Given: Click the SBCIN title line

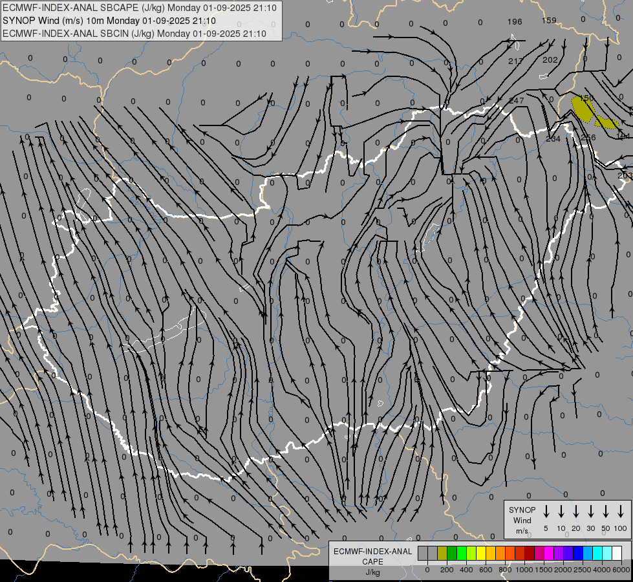Looking at the screenshot, I should (x=134, y=34).
